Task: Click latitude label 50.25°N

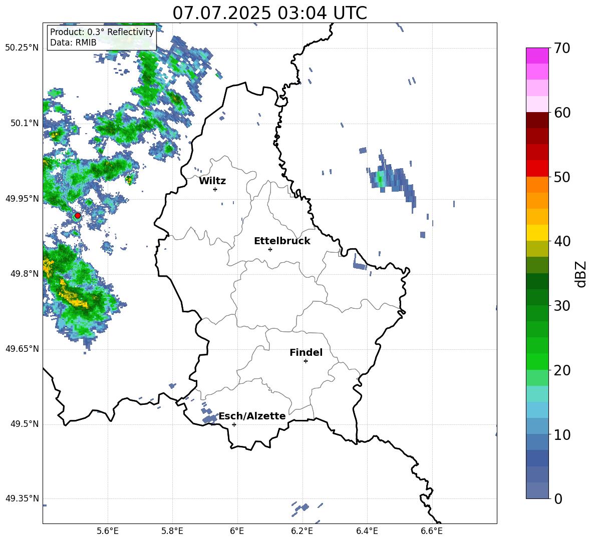Action: tap(23, 48)
